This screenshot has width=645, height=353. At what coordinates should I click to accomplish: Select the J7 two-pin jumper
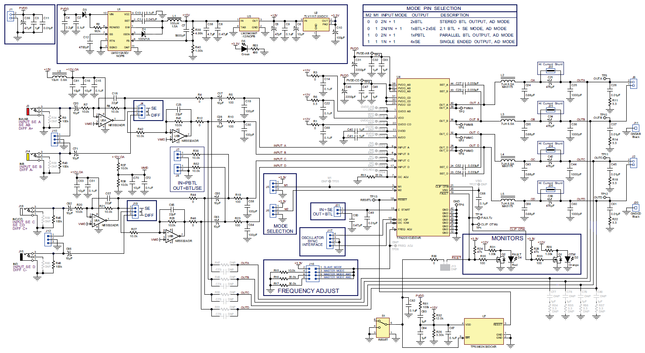click(178, 155)
